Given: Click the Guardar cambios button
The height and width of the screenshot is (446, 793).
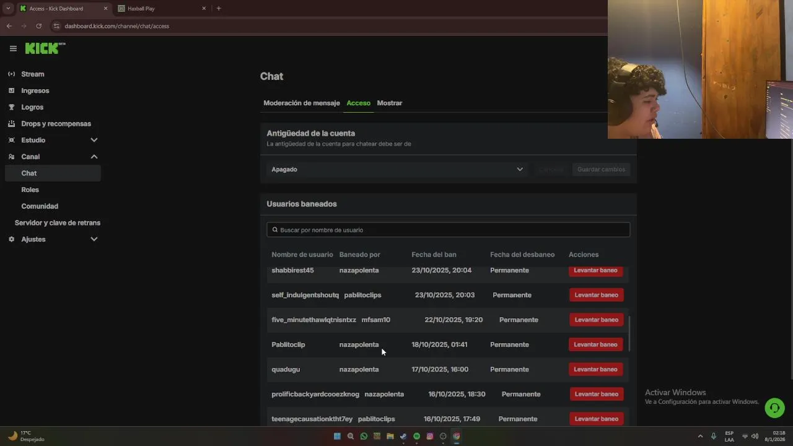Looking at the screenshot, I should coord(601,169).
